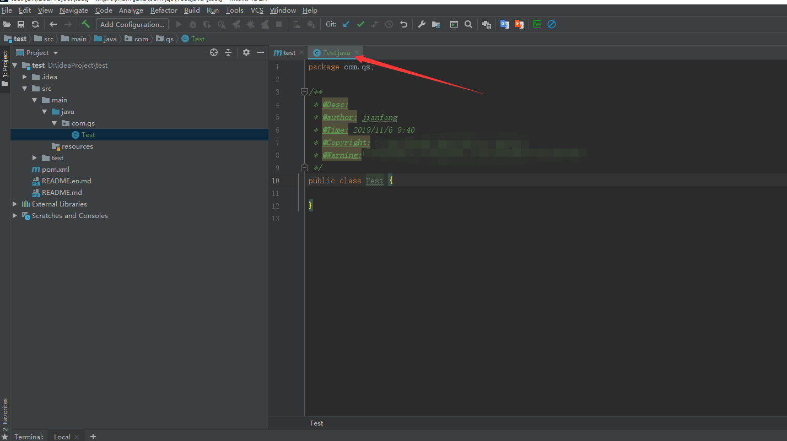The height and width of the screenshot is (441, 787).
Task: Click the Git Rollback undo icon
Action: coord(403,24)
